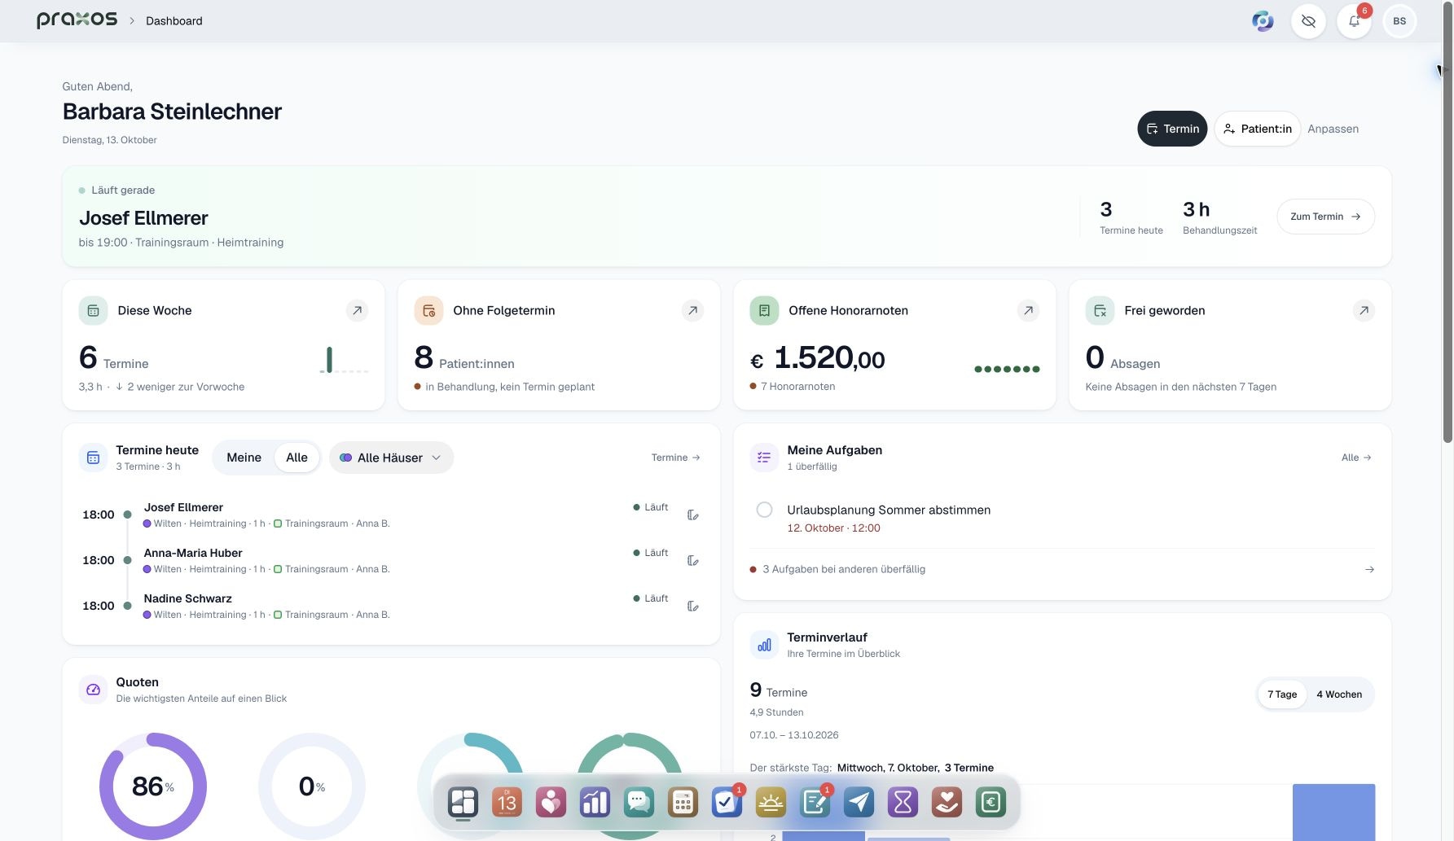Screen dimensions: 1454x841
Task: Open the chat messages dock icon
Action: point(639,803)
